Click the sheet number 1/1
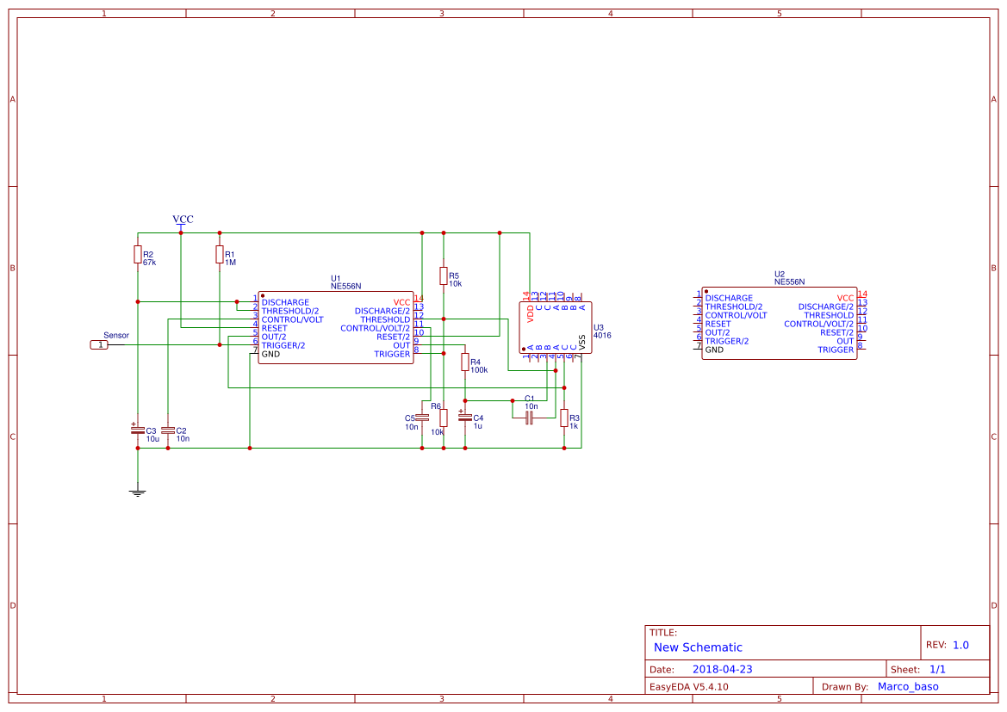Screen dimensions: 1007x712 click(x=937, y=669)
